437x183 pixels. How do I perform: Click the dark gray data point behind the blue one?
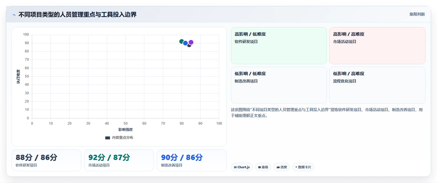pos(189,45)
